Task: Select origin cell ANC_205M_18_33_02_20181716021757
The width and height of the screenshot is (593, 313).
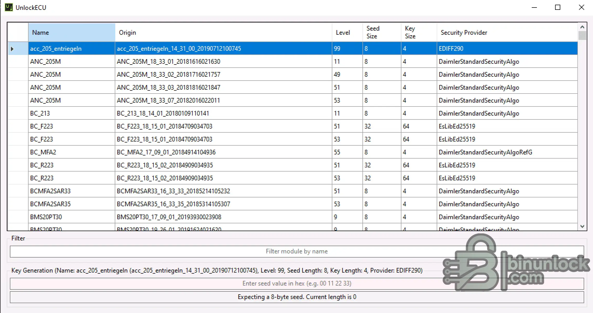Action: [x=224, y=74]
